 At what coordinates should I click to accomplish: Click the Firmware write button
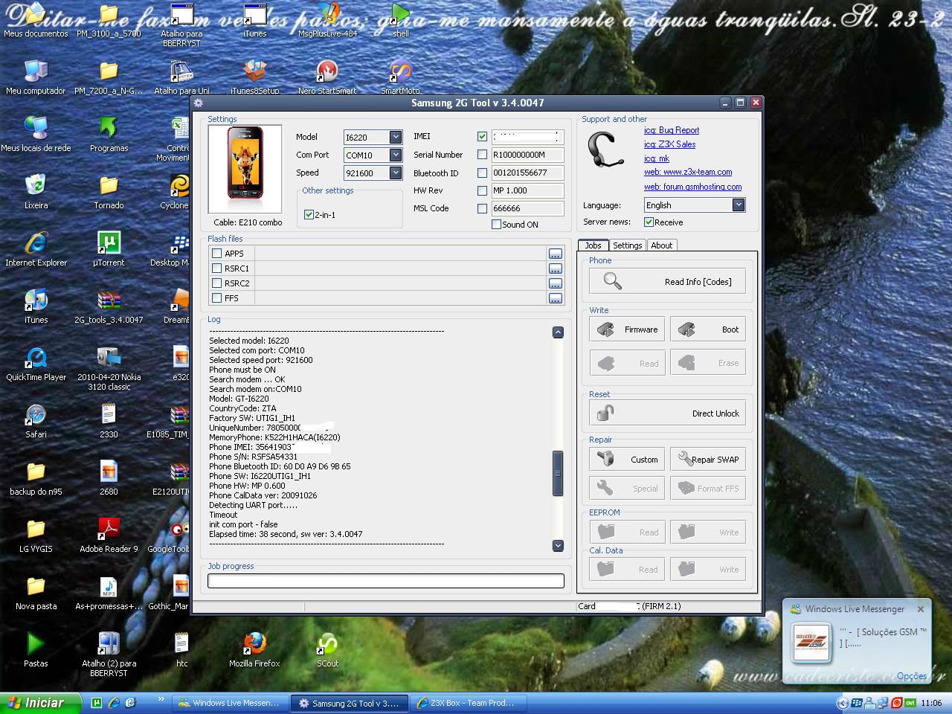point(627,329)
